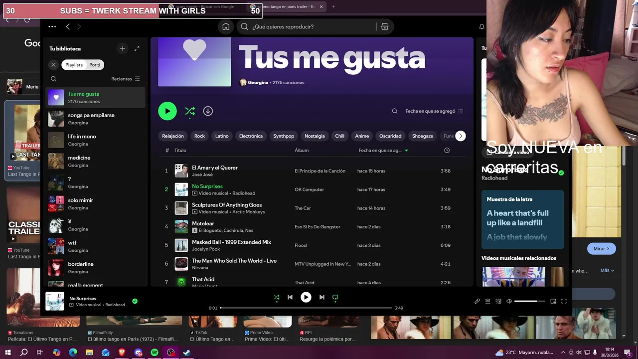Viewport: 638px width, 359px height.
Task: Toggle shuffle for playlist next to play
Action: point(190,111)
